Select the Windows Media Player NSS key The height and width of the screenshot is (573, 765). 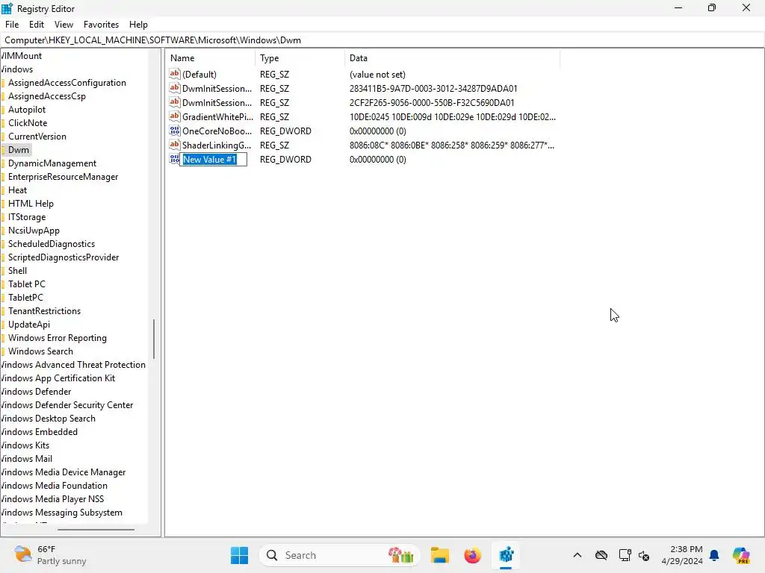(52, 499)
